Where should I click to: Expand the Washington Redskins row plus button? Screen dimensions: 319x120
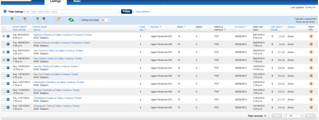[x=8, y=84]
